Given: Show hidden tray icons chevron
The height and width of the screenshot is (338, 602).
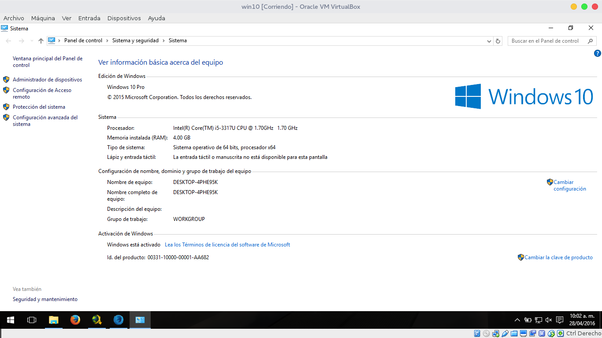Looking at the screenshot, I should (517, 320).
